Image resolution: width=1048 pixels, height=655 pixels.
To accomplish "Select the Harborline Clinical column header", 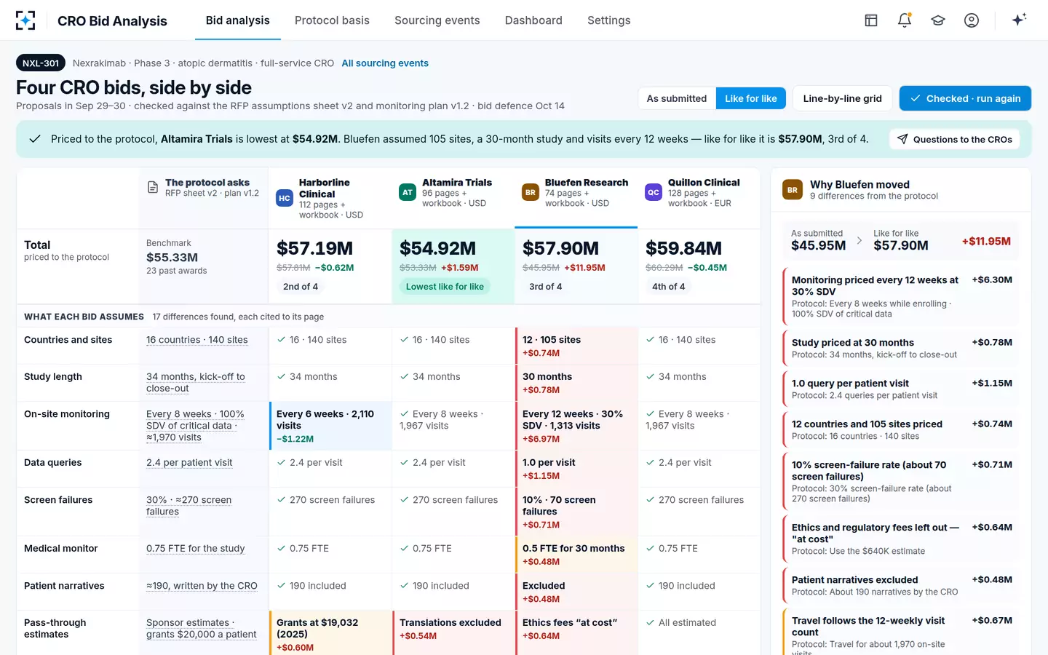I will click(330, 198).
